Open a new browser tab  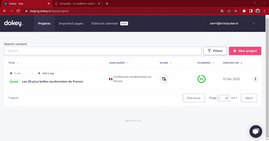pyautogui.click(x=107, y=4)
